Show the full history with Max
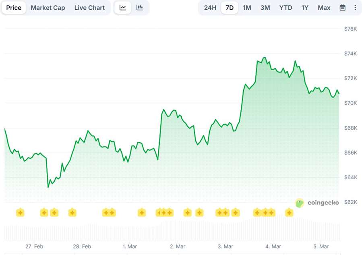The width and height of the screenshot is (362, 255). point(324,8)
